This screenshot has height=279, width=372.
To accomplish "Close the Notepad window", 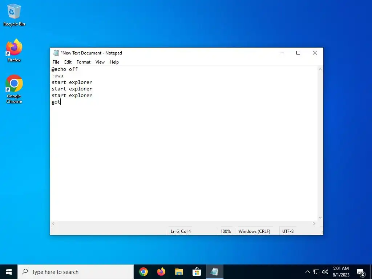I will click(x=315, y=53).
